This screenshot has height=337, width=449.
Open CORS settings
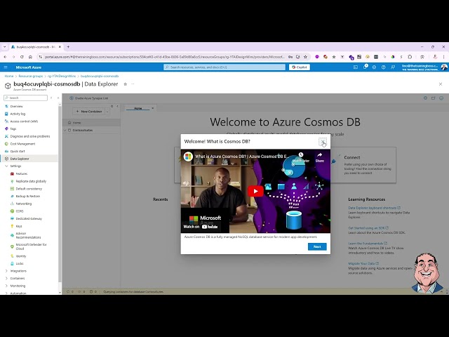(20, 211)
